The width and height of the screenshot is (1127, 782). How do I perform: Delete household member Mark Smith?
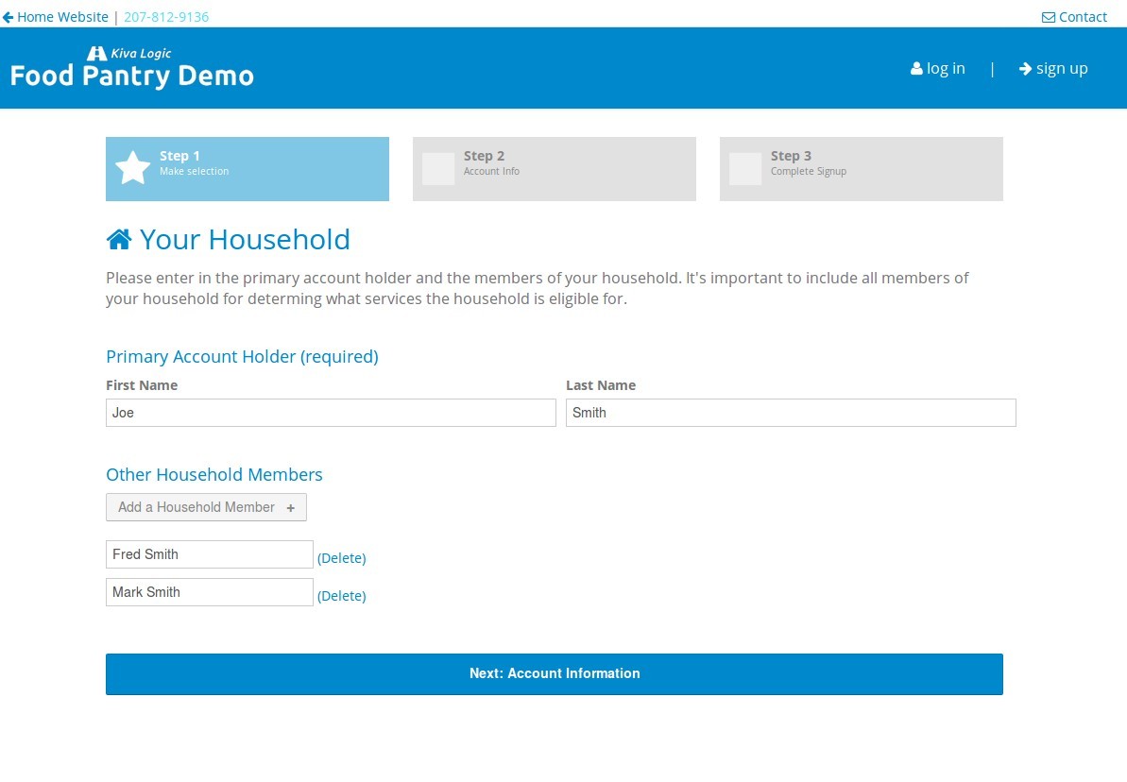coord(341,597)
